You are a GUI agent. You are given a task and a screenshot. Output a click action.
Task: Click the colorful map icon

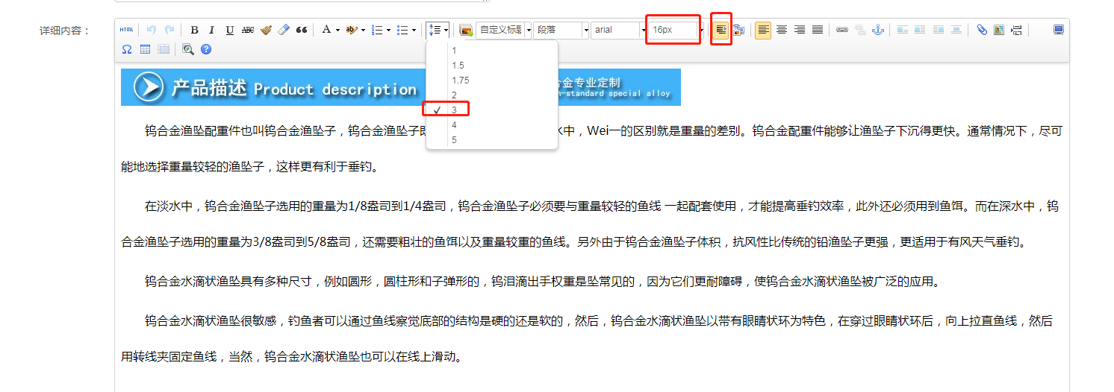point(999,30)
